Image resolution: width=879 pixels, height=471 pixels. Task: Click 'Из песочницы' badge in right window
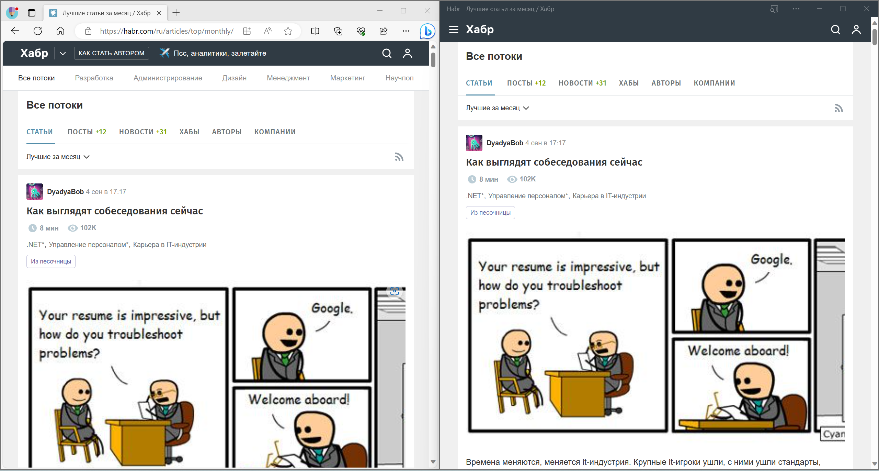pos(490,213)
